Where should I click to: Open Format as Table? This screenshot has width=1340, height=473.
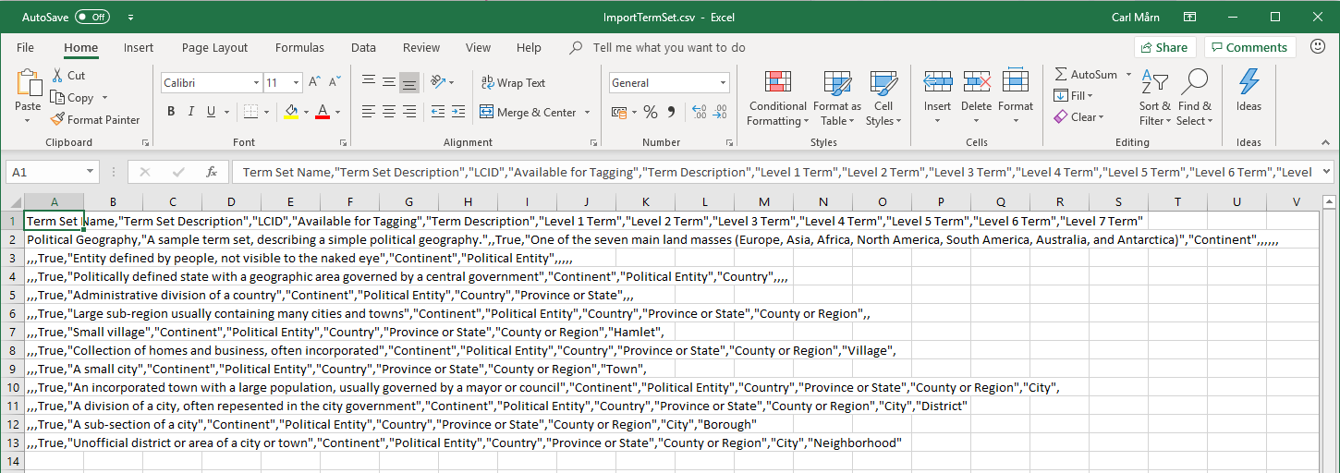(x=837, y=98)
